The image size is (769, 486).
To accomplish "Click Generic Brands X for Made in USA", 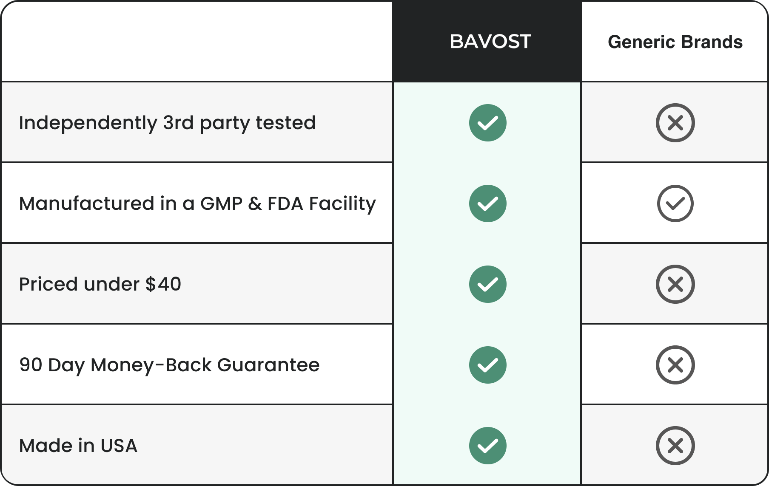I will click(675, 446).
